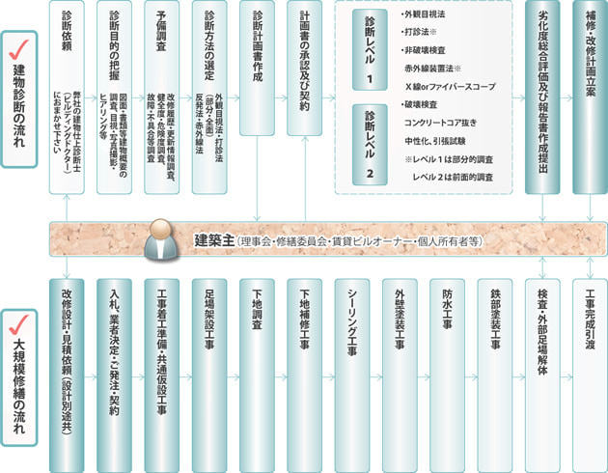Viewport: 608px width, 473px height.
Task: Select the 予備調査 step box
Action: click(x=162, y=97)
